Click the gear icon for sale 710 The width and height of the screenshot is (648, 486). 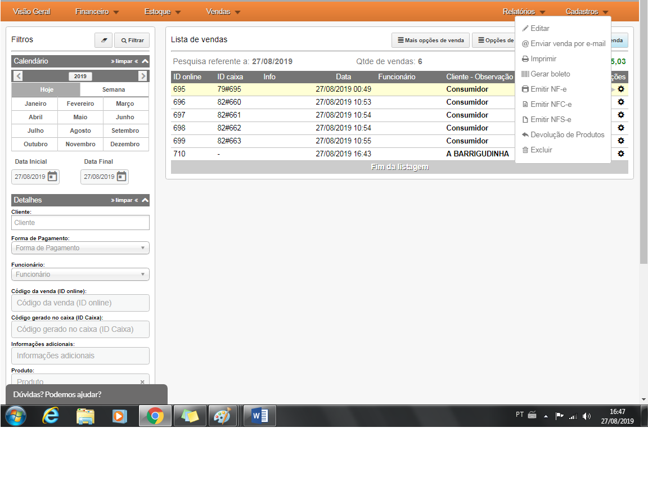621,154
